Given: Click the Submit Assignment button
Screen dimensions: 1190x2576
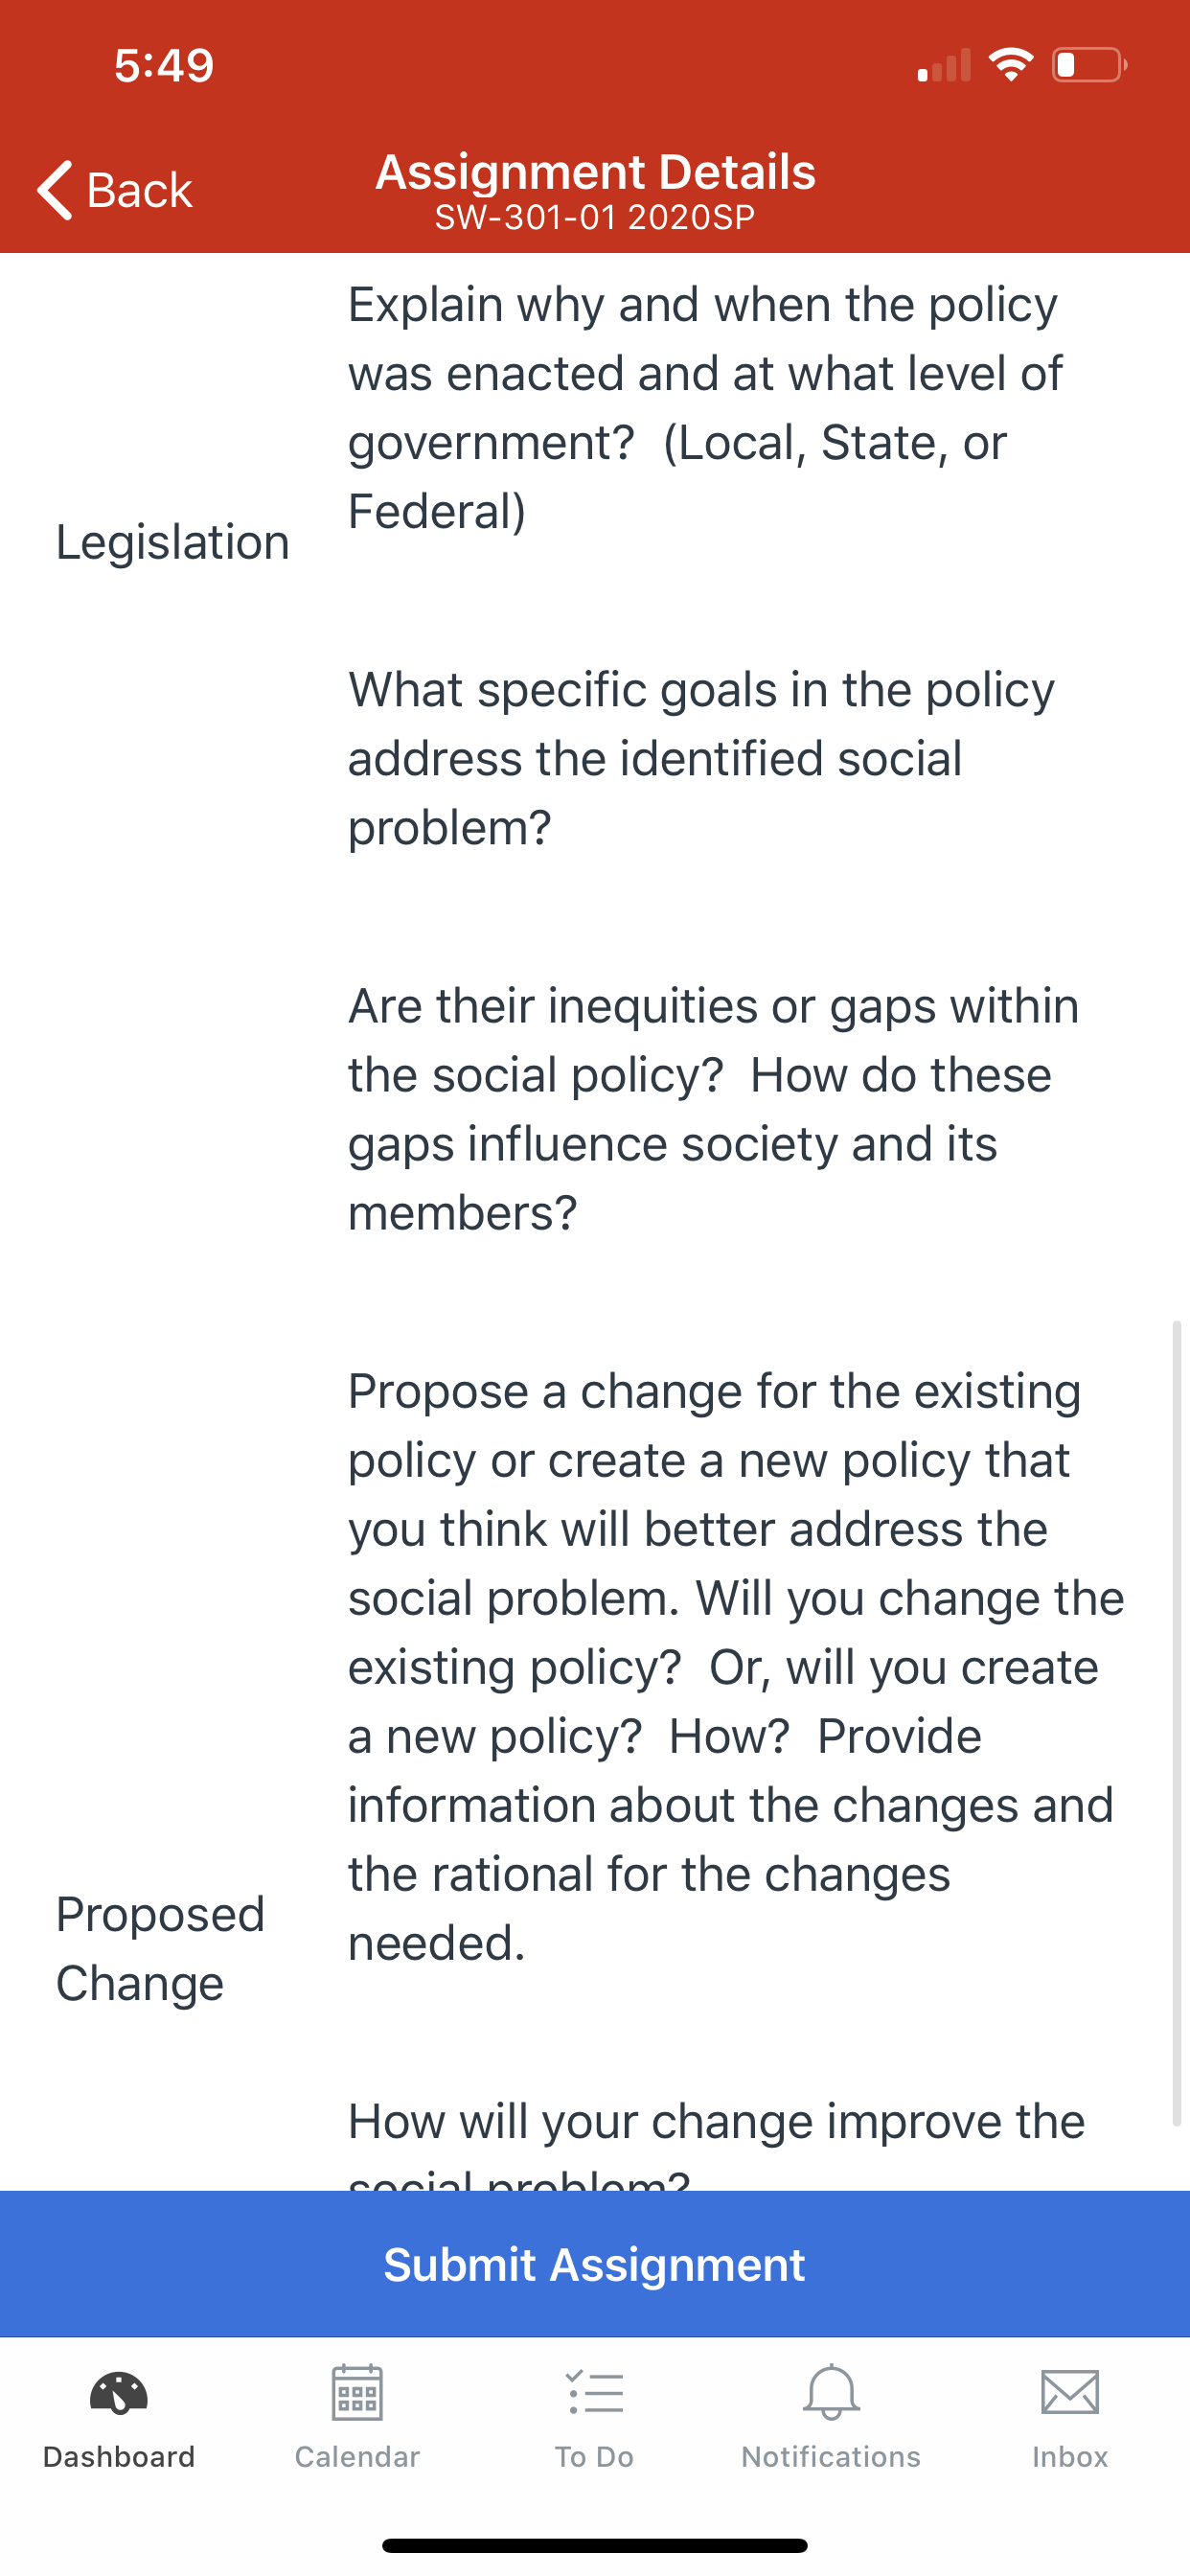Looking at the screenshot, I should [595, 2264].
